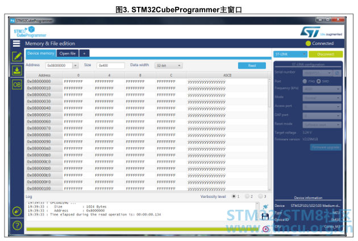358x241 pixels.
Task: Select SWD port option
Action: pyautogui.click(x=319, y=81)
